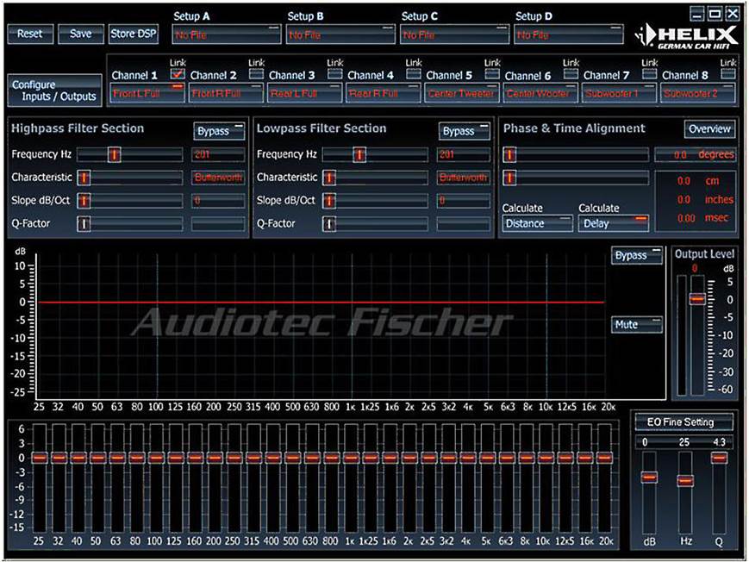Click the EQ Fine Setting button
This screenshot has width=749, height=562.
tap(683, 422)
